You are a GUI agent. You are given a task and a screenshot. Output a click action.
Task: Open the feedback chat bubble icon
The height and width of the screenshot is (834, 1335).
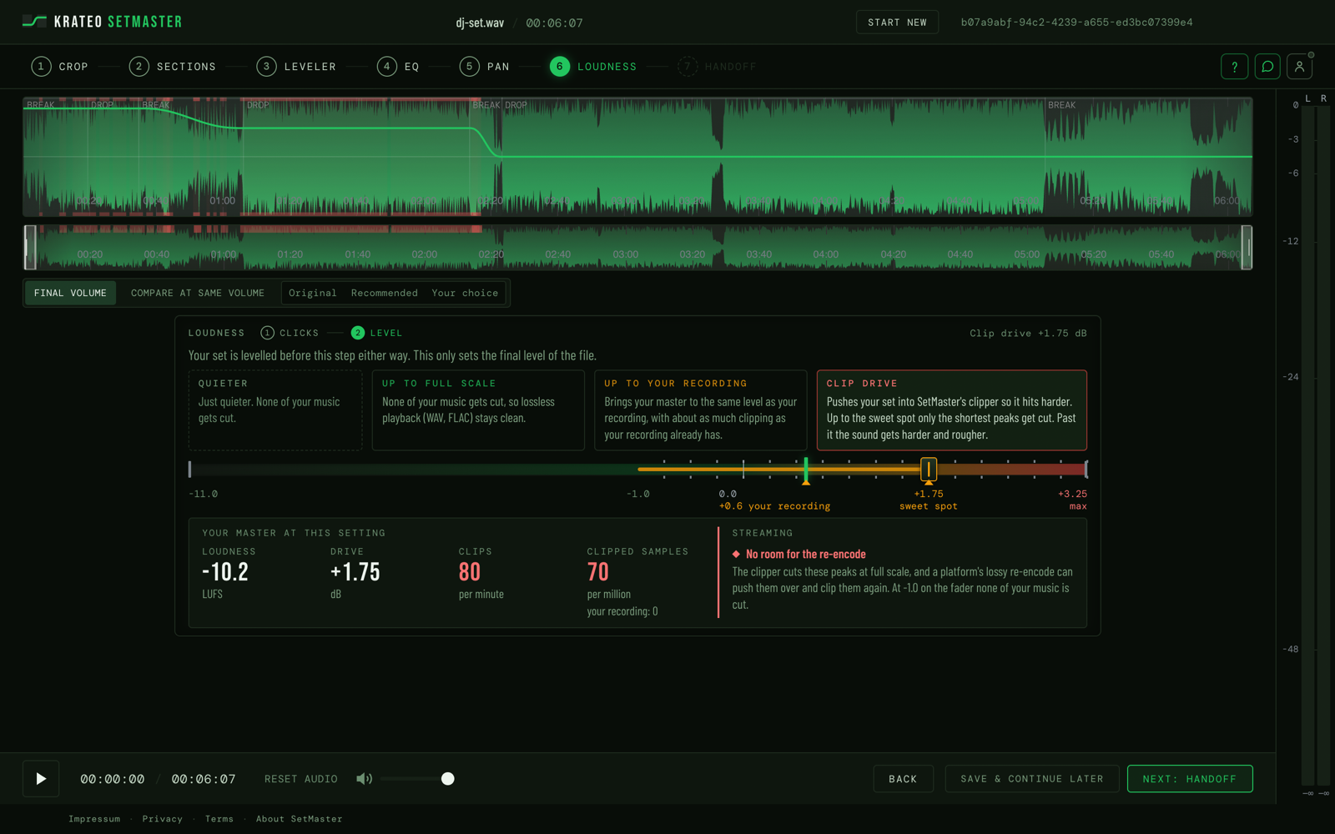click(1267, 67)
